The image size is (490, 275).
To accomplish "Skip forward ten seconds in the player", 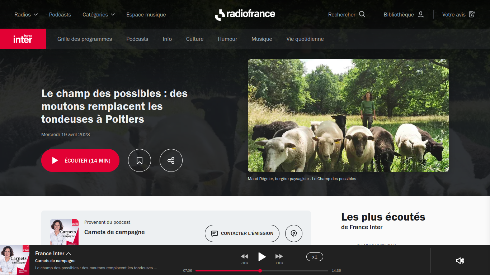I will (x=279, y=256).
